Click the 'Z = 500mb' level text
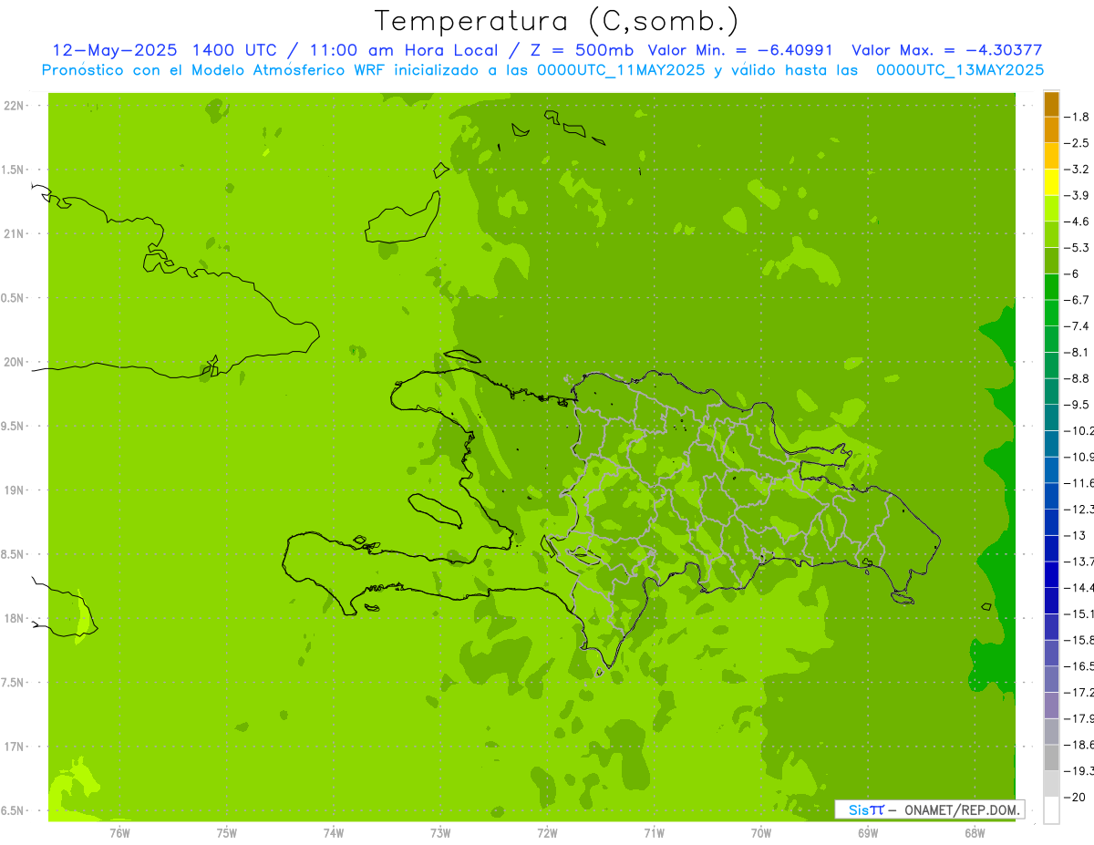Screen dimensions: 1094x845 [x=580, y=51]
